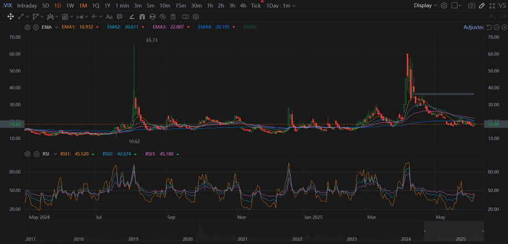508x244 pixels.
Task: Toggle EMA4 line via red triangle
Action: point(233,27)
